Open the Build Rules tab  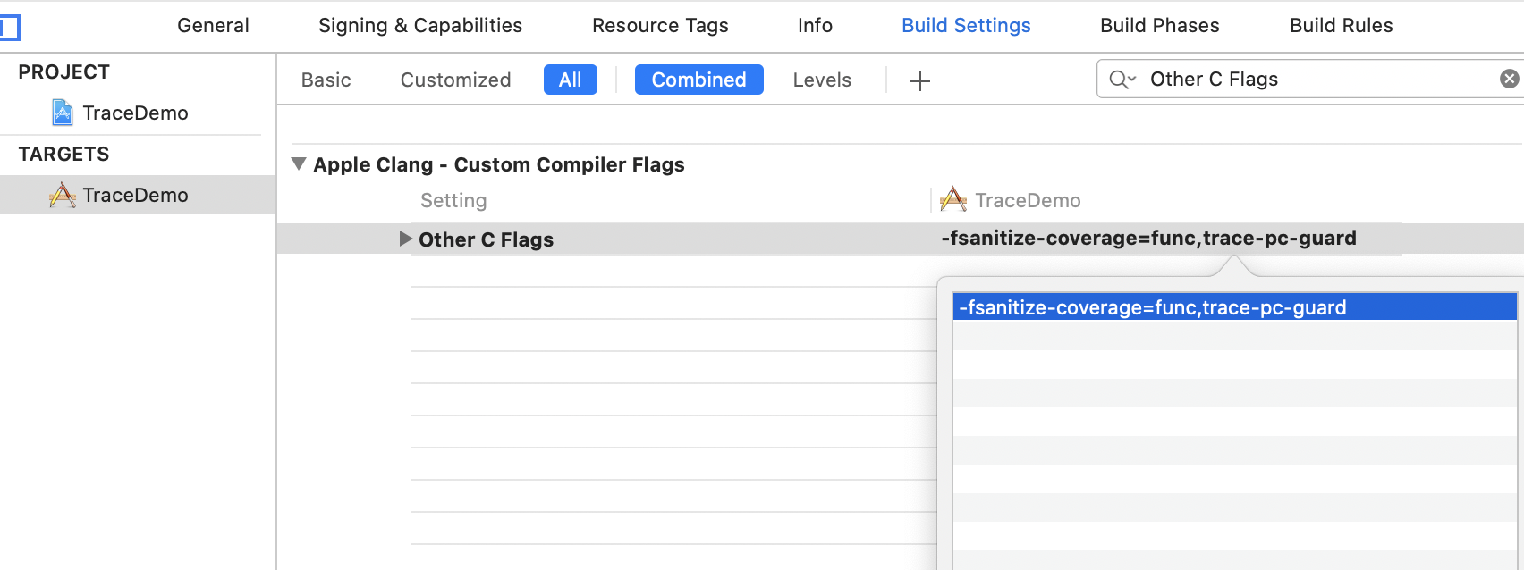(x=1341, y=25)
